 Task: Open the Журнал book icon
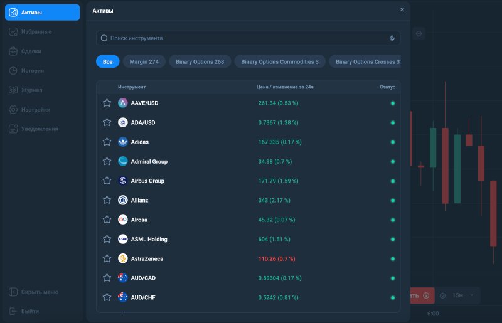pos(13,90)
